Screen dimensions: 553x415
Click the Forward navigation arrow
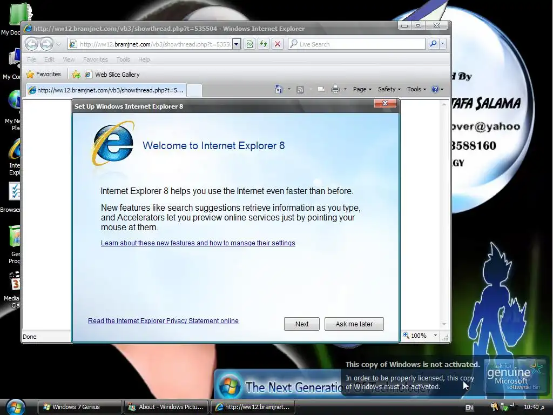(46, 44)
